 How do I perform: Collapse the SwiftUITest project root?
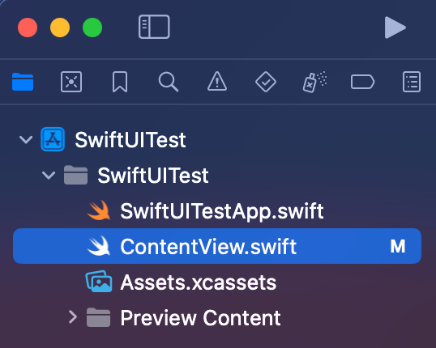pyautogui.click(x=26, y=139)
